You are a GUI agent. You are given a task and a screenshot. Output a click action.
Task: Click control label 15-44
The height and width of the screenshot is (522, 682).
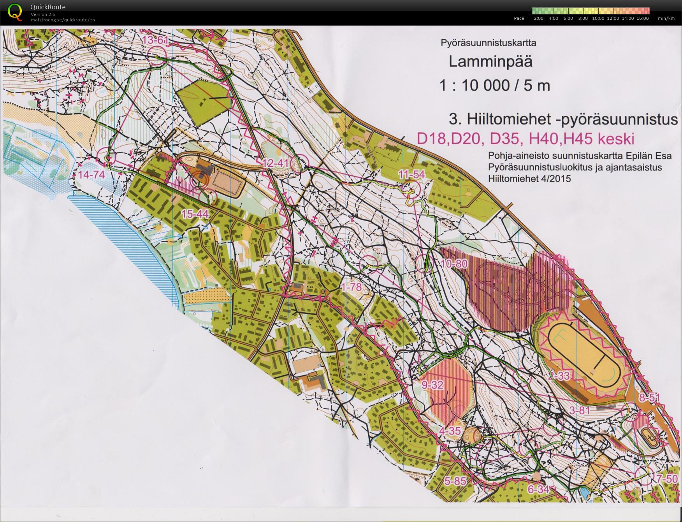click(195, 214)
